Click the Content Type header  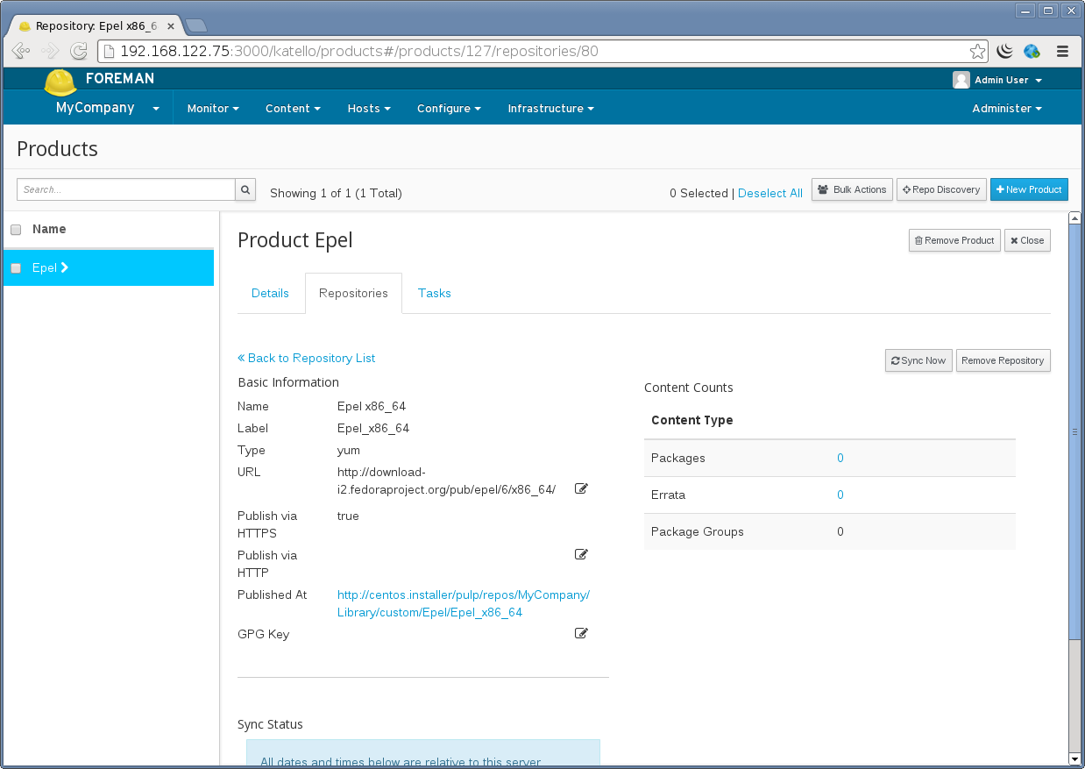coord(692,420)
